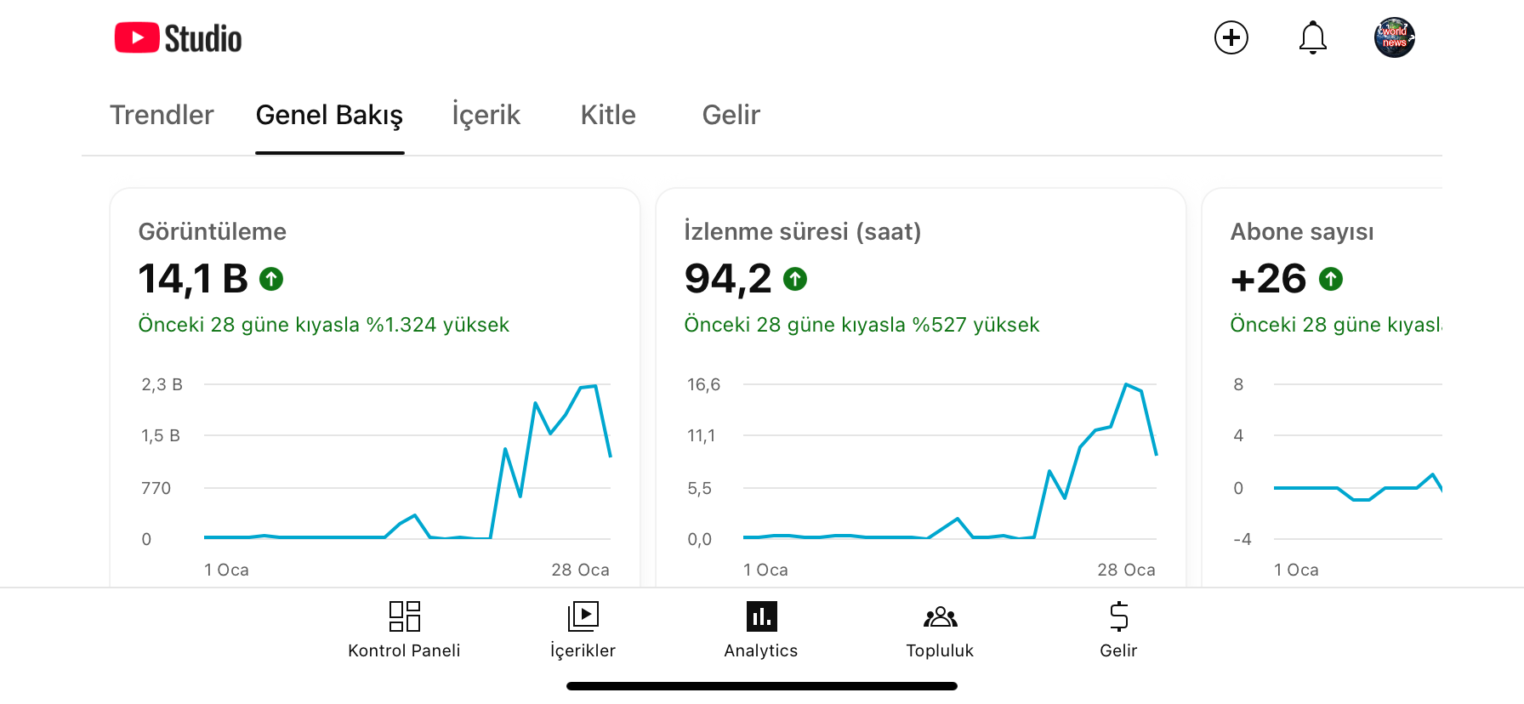Switch to the İçerik tab

(486, 116)
